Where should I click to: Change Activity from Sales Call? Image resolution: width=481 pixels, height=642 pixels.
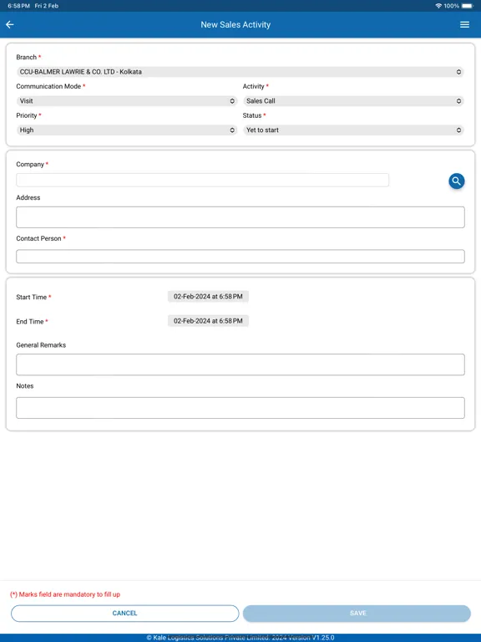(353, 100)
